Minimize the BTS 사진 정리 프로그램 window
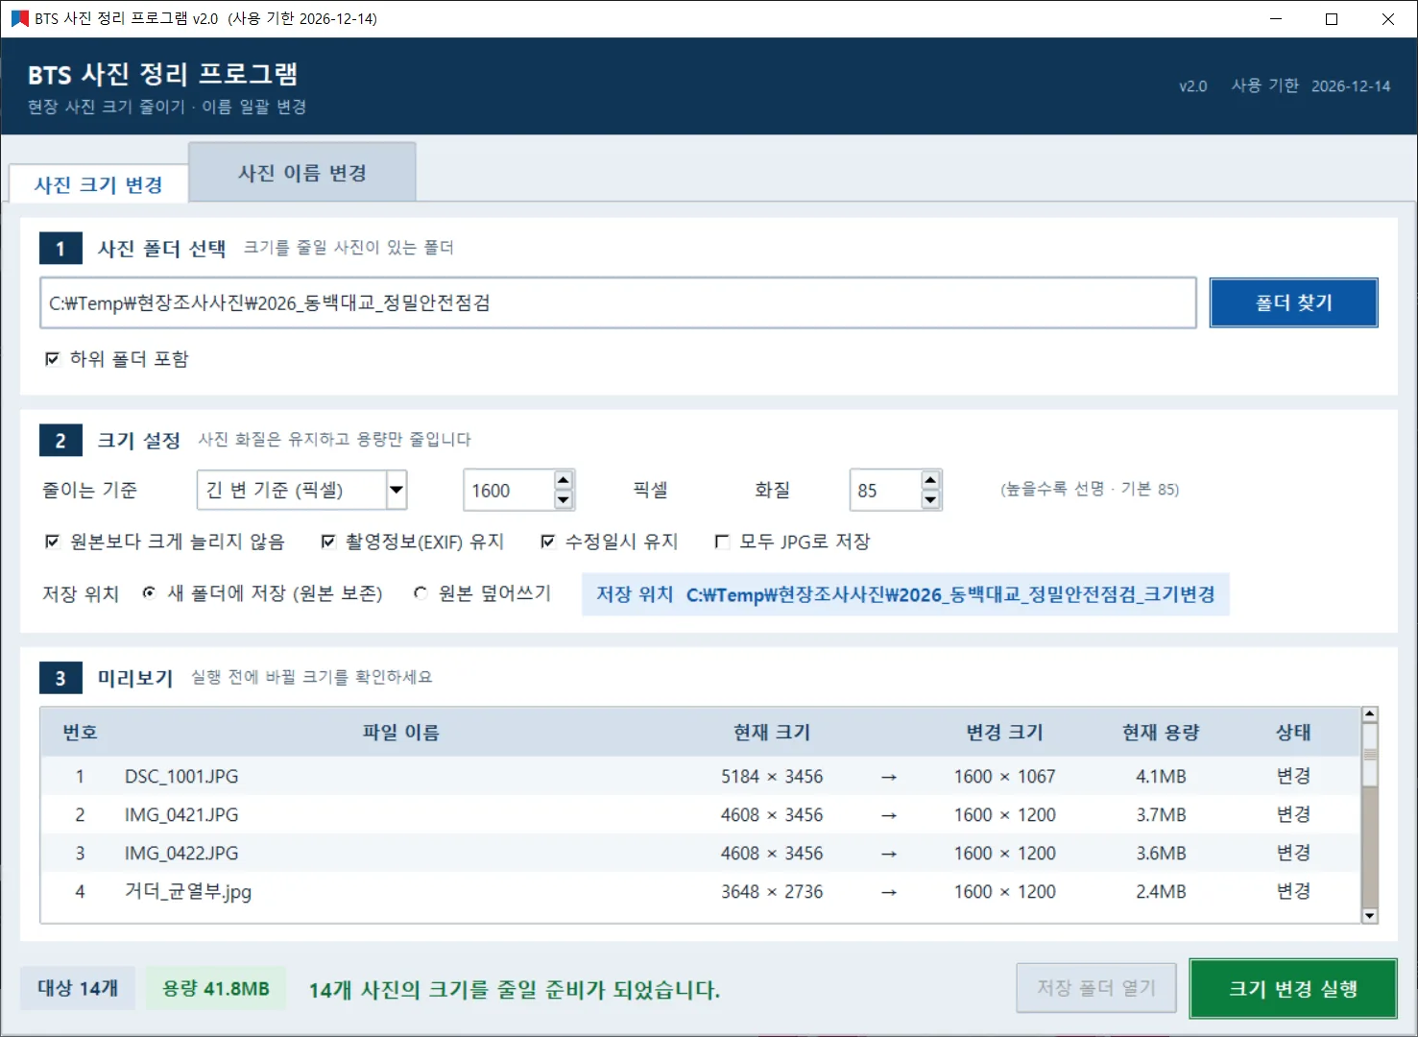The image size is (1418, 1037). (x=1276, y=18)
